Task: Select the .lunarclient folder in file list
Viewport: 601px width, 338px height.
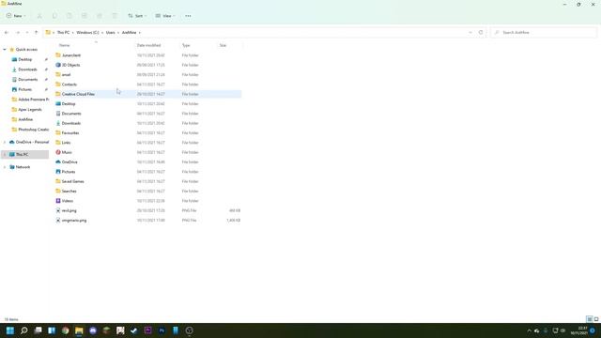Action: [x=71, y=55]
